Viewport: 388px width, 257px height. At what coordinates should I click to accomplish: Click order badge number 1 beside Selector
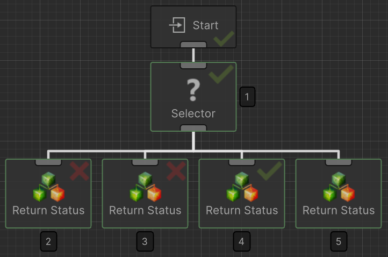247,97
